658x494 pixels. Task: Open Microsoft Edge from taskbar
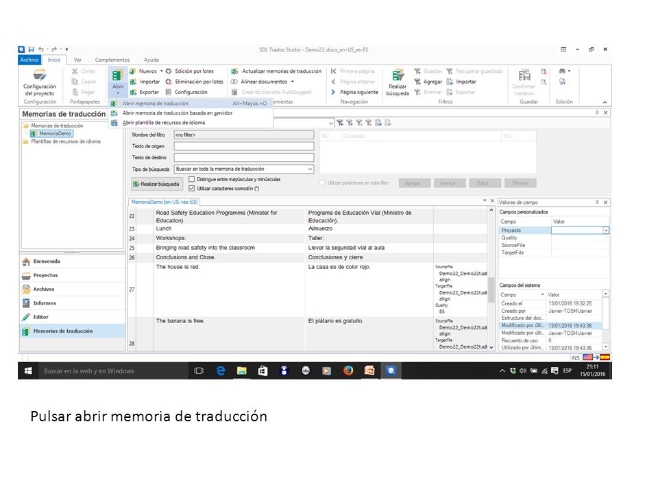[x=220, y=371]
